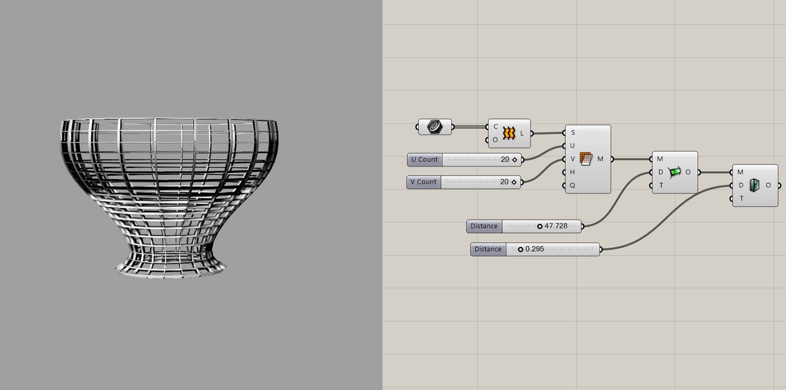
Task: Select the U Count slider label
Action: click(x=425, y=160)
